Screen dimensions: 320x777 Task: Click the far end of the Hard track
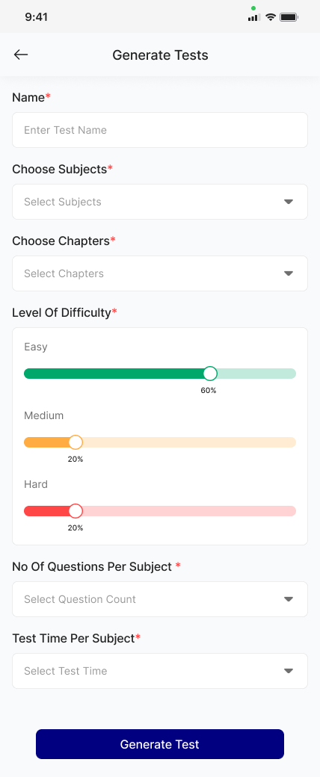[x=290, y=511]
